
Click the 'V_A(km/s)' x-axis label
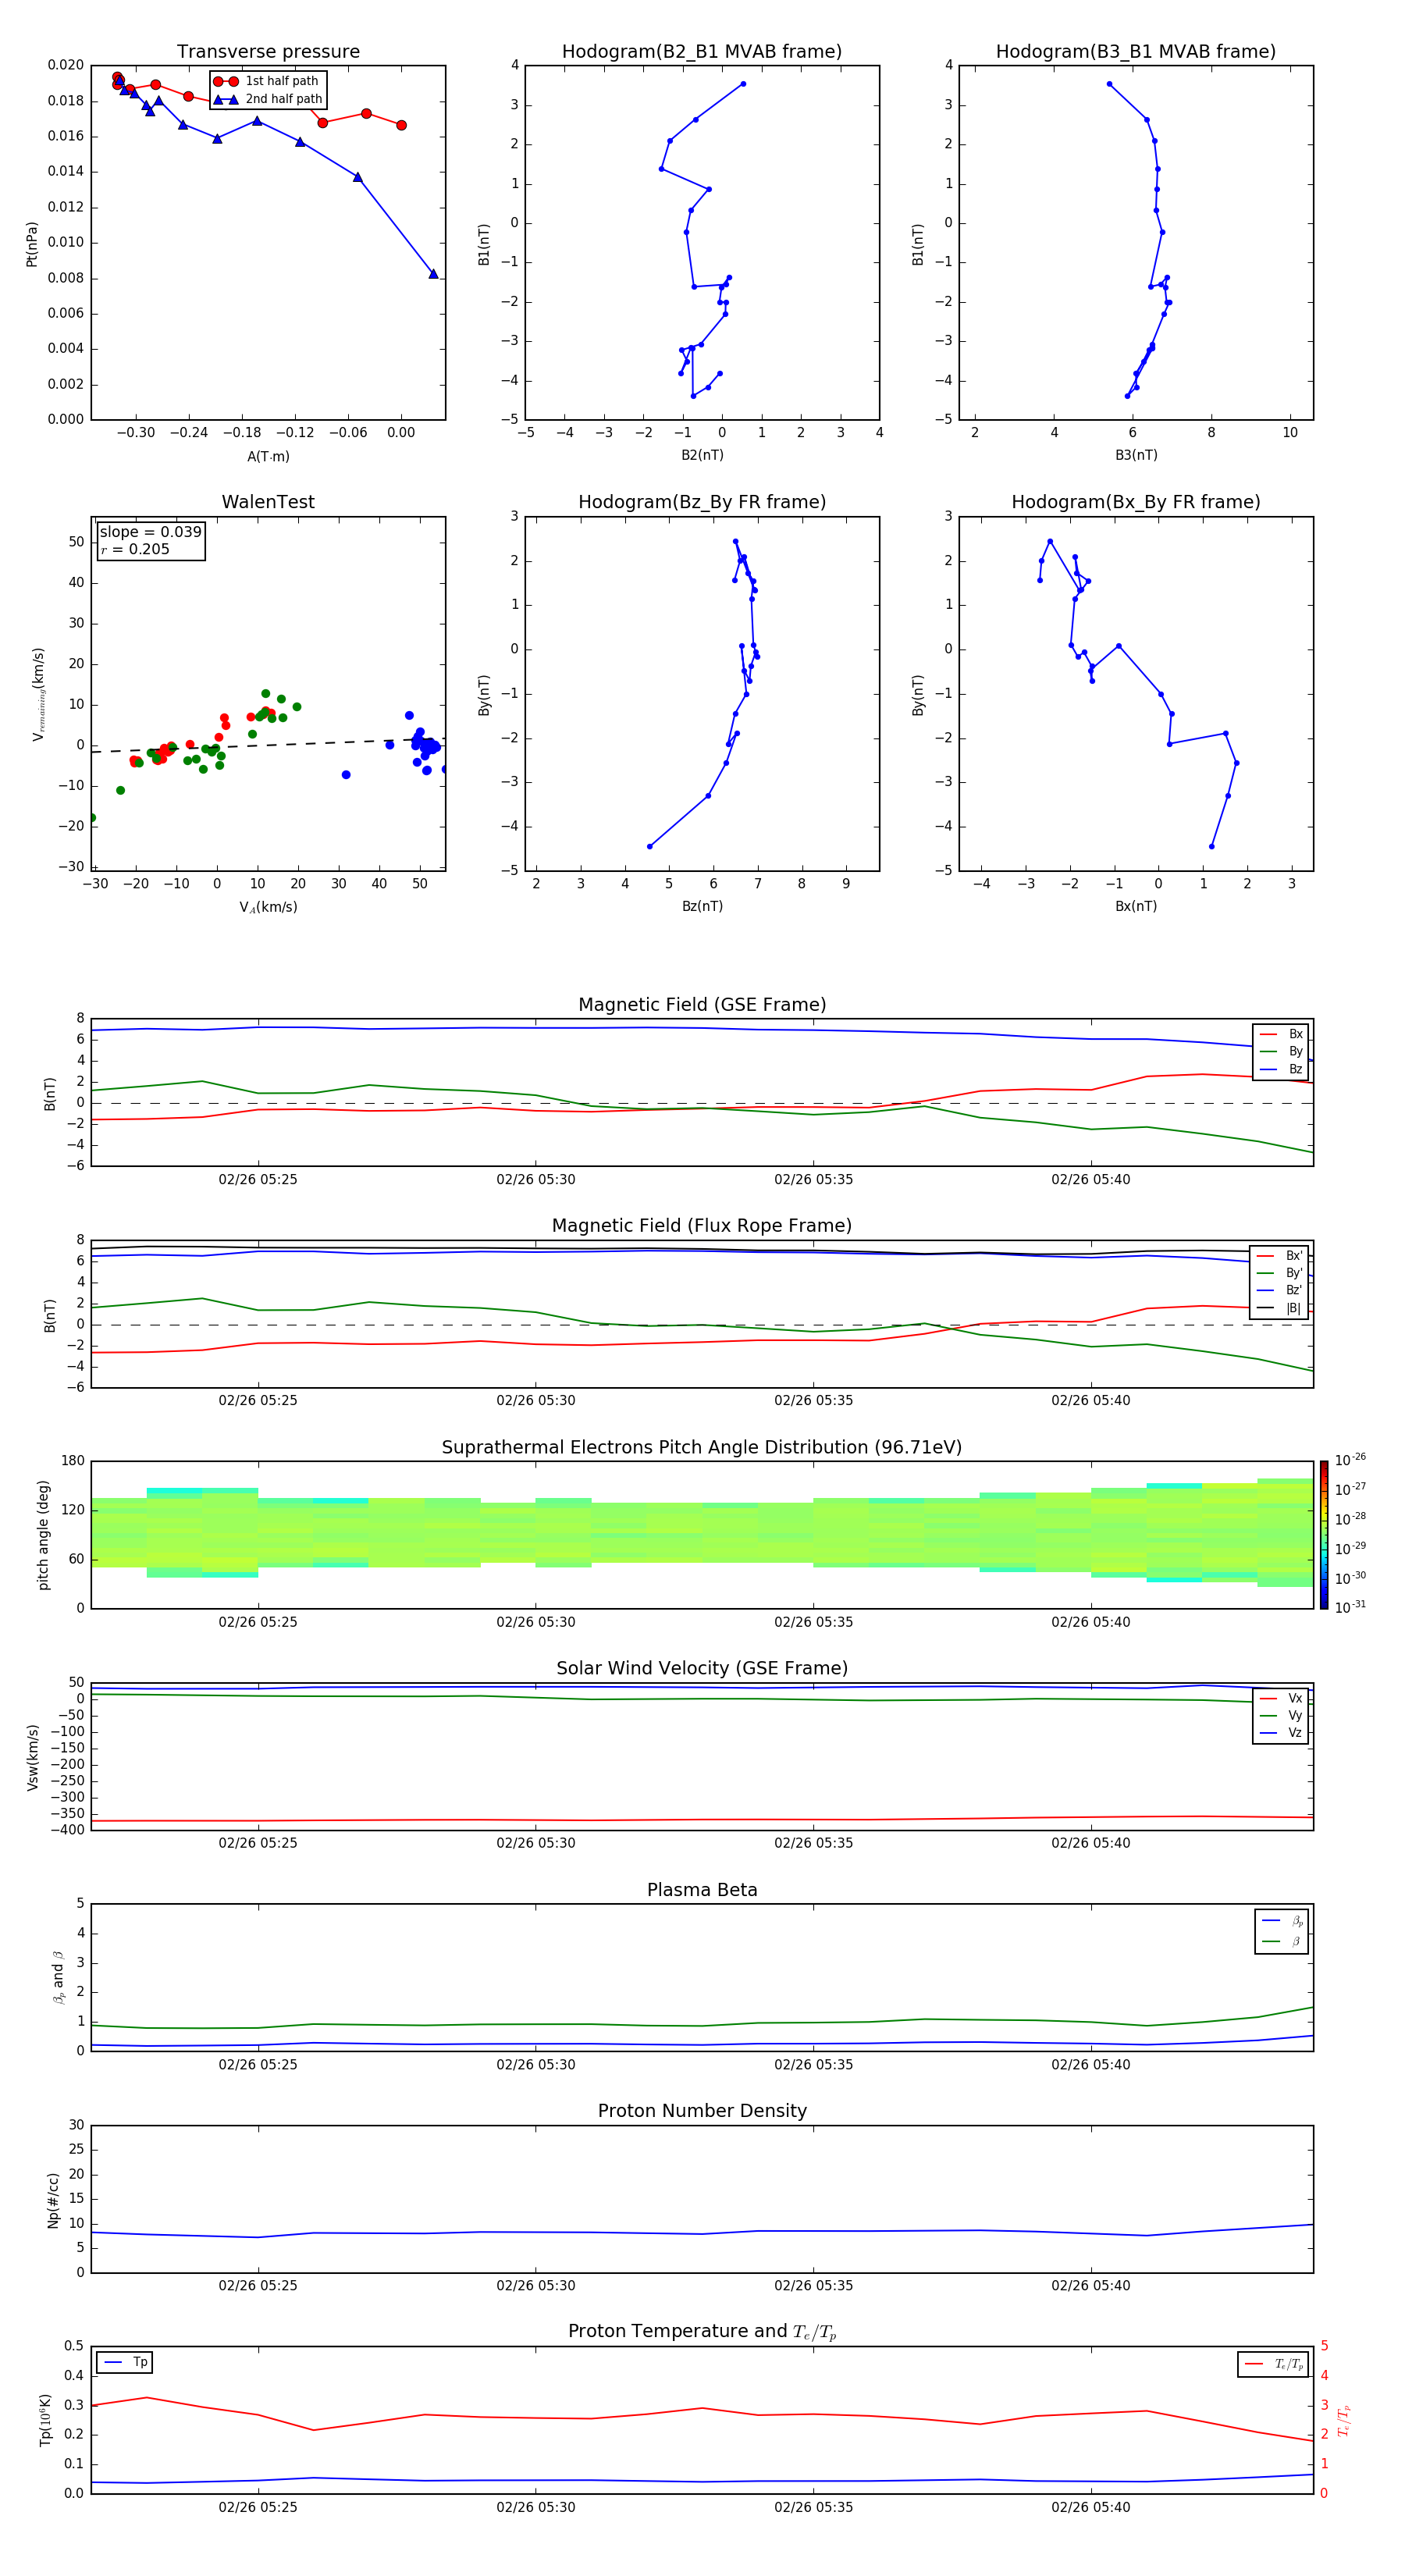(268, 907)
